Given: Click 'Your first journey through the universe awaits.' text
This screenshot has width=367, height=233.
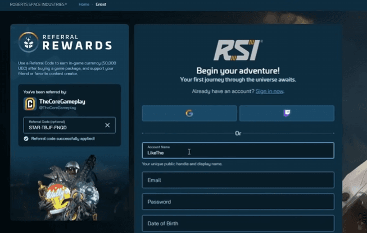Looking at the screenshot, I should coord(238,80).
